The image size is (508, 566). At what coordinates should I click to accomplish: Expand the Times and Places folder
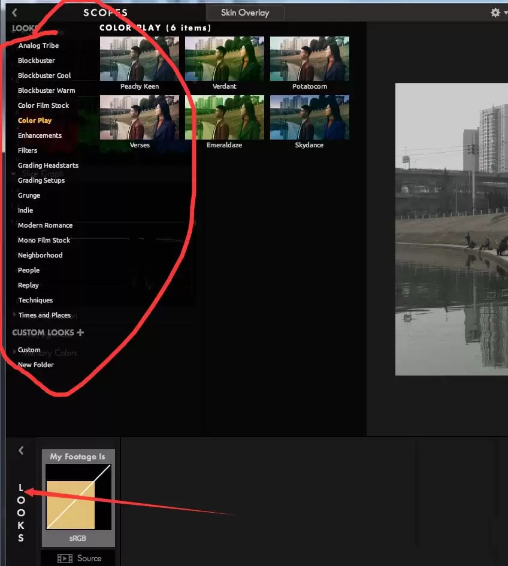click(14, 315)
